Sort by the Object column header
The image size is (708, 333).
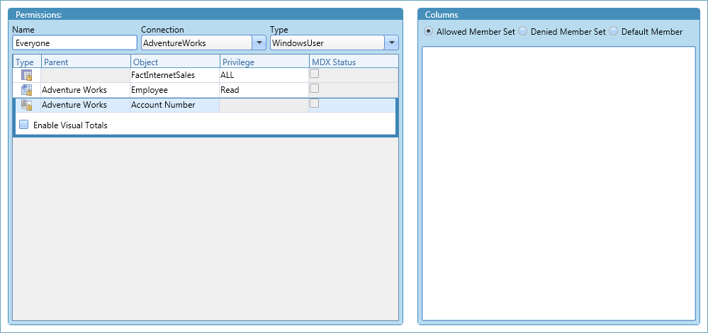(175, 62)
